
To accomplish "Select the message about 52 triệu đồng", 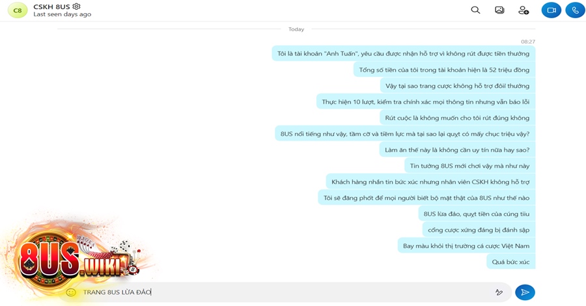I will coord(444,70).
